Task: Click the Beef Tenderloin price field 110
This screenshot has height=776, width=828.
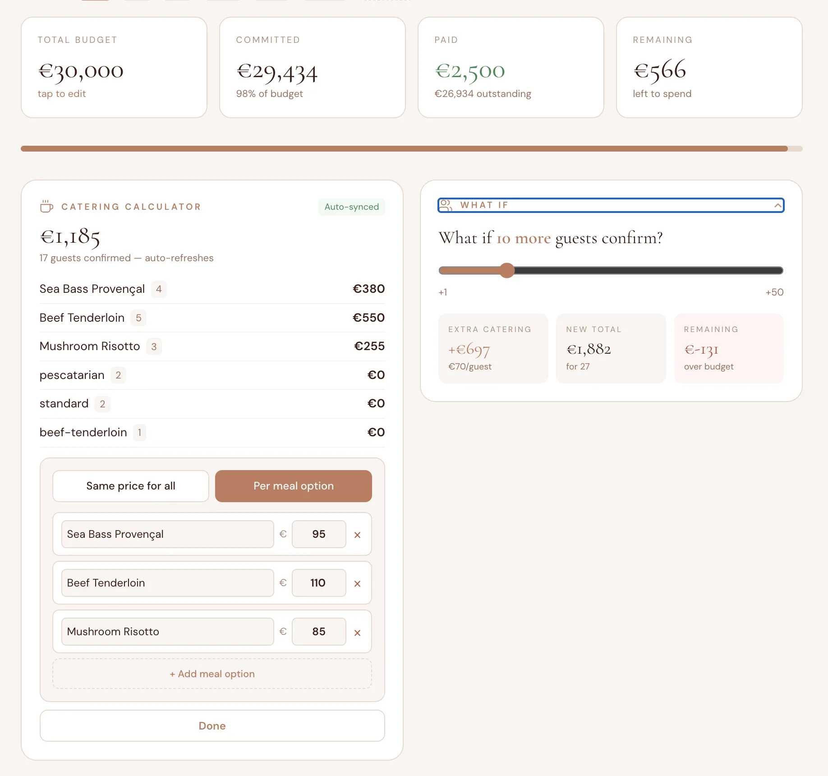Action: click(x=319, y=583)
